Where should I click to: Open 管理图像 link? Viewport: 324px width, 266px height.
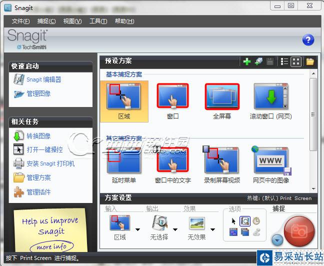38,93
